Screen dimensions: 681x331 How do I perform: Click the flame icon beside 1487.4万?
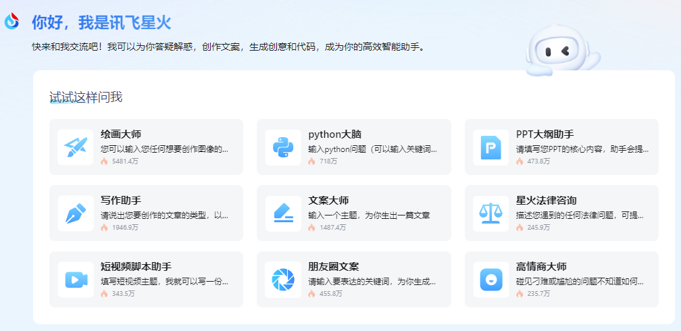click(x=311, y=227)
